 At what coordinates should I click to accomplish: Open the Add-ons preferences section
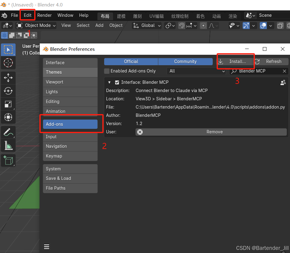coord(70,124)
